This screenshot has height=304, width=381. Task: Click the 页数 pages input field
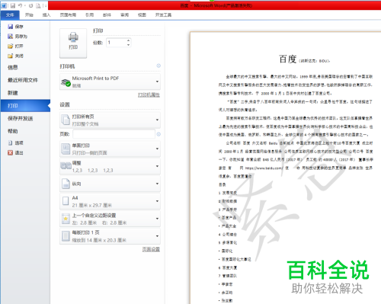114,134
